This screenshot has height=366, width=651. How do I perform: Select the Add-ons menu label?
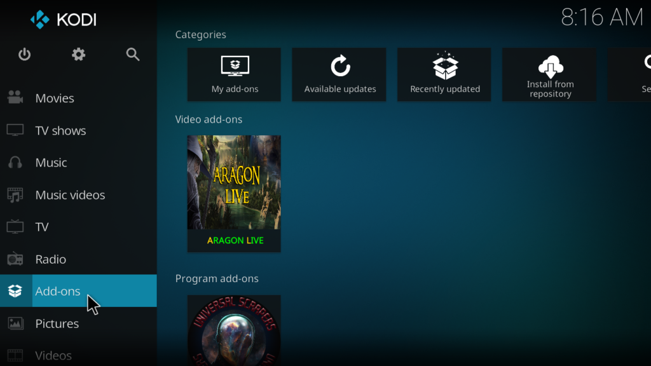(x=58, y=291)
